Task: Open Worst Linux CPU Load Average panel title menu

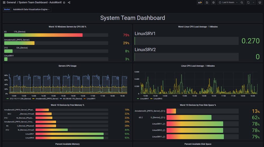Action: click(198, 27)
